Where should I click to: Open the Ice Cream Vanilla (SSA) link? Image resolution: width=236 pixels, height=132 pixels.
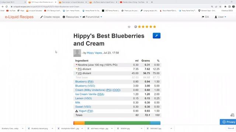click(90, 94)
